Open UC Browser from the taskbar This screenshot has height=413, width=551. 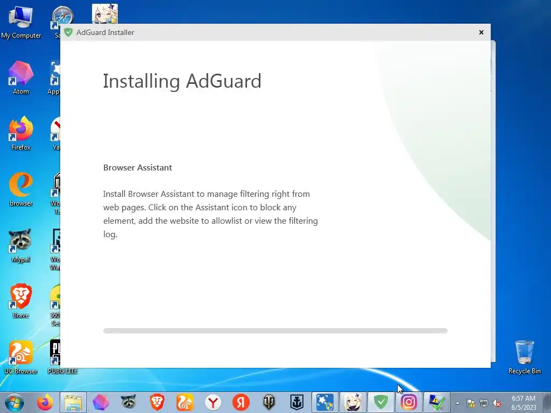click(x=185, y=402)
